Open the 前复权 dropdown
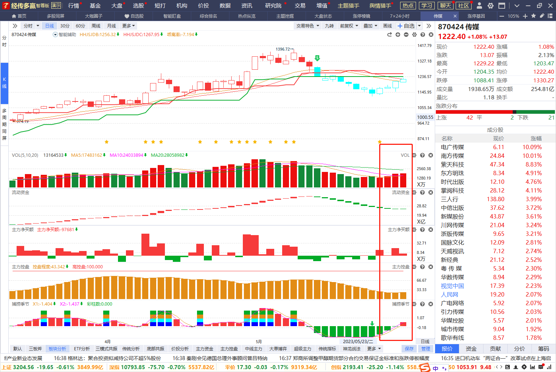The height and width of the screenshot is (372, 556). 349,26
